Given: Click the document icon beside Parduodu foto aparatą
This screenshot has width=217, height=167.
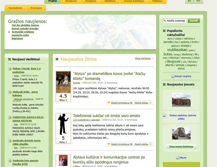Looking at the screenshot, I should point(10,161).
